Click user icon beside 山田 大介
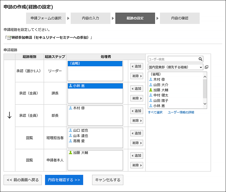 point(151,84)
